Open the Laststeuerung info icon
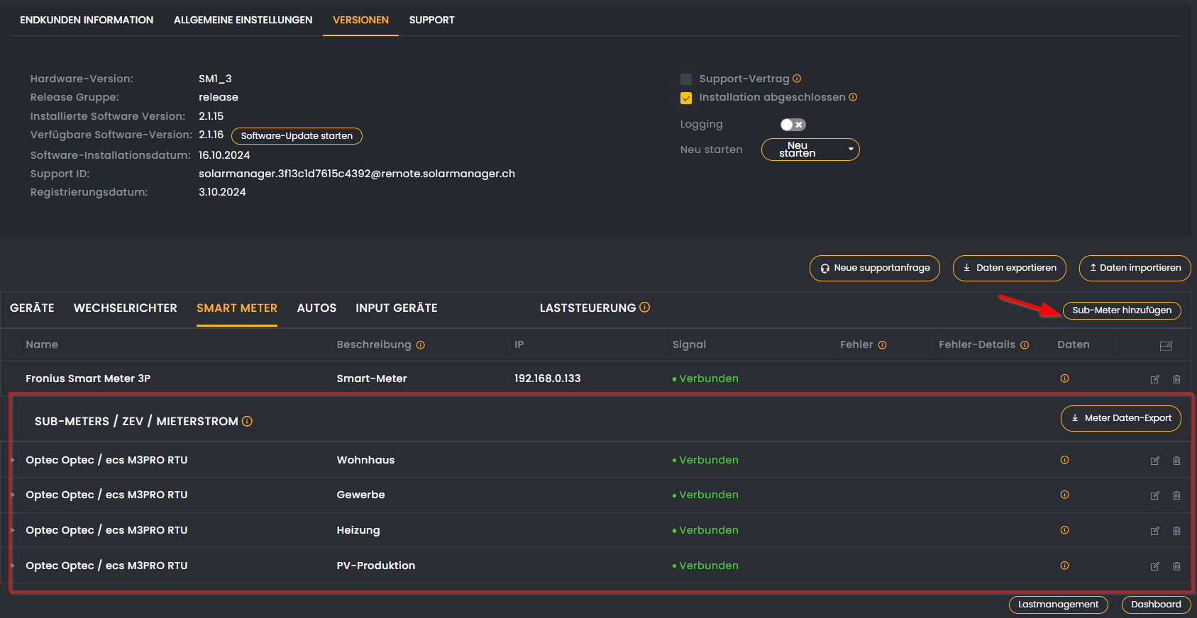Viewport: 1197px width, 618px height. click(644, 307)
